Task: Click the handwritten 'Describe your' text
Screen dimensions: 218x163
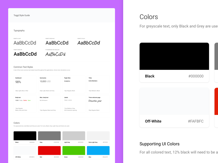Action: 95,101
